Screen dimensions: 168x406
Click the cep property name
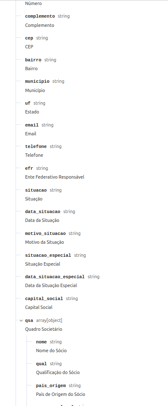coord(29,38)
